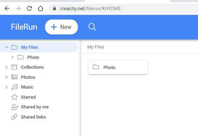Click the Music note icon
198x136 pixels.
point(14,87)
